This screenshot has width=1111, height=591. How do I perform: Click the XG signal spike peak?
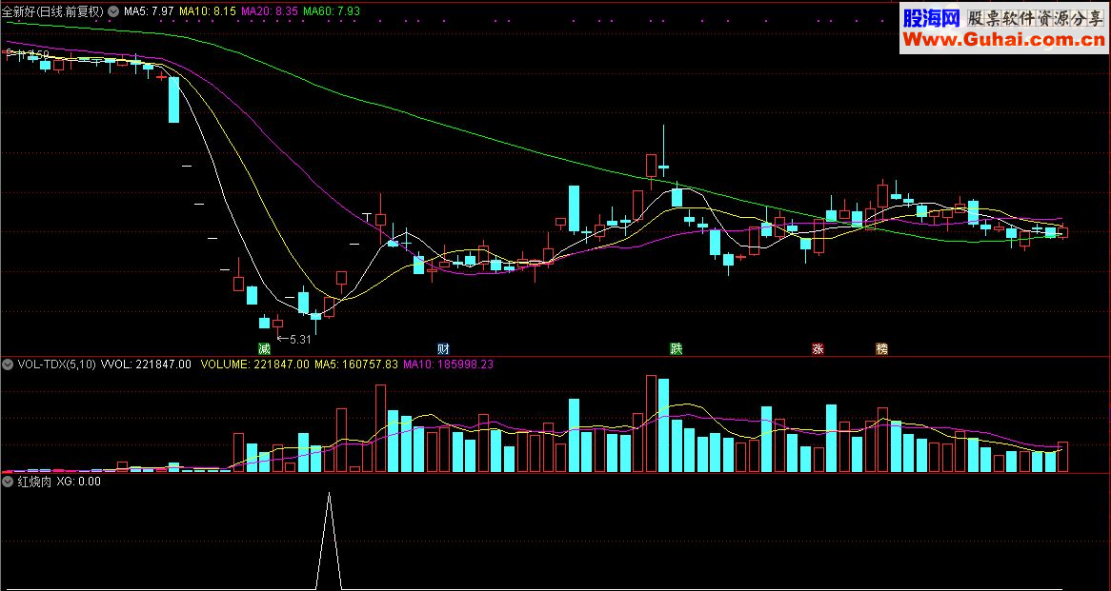coord(329,495)
